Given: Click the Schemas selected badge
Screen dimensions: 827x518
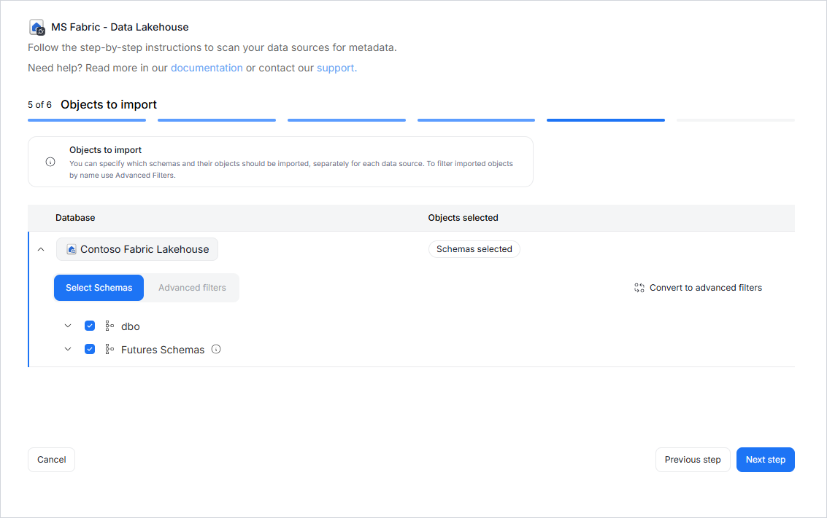Looking at the screenshot, I should [474, 249].
